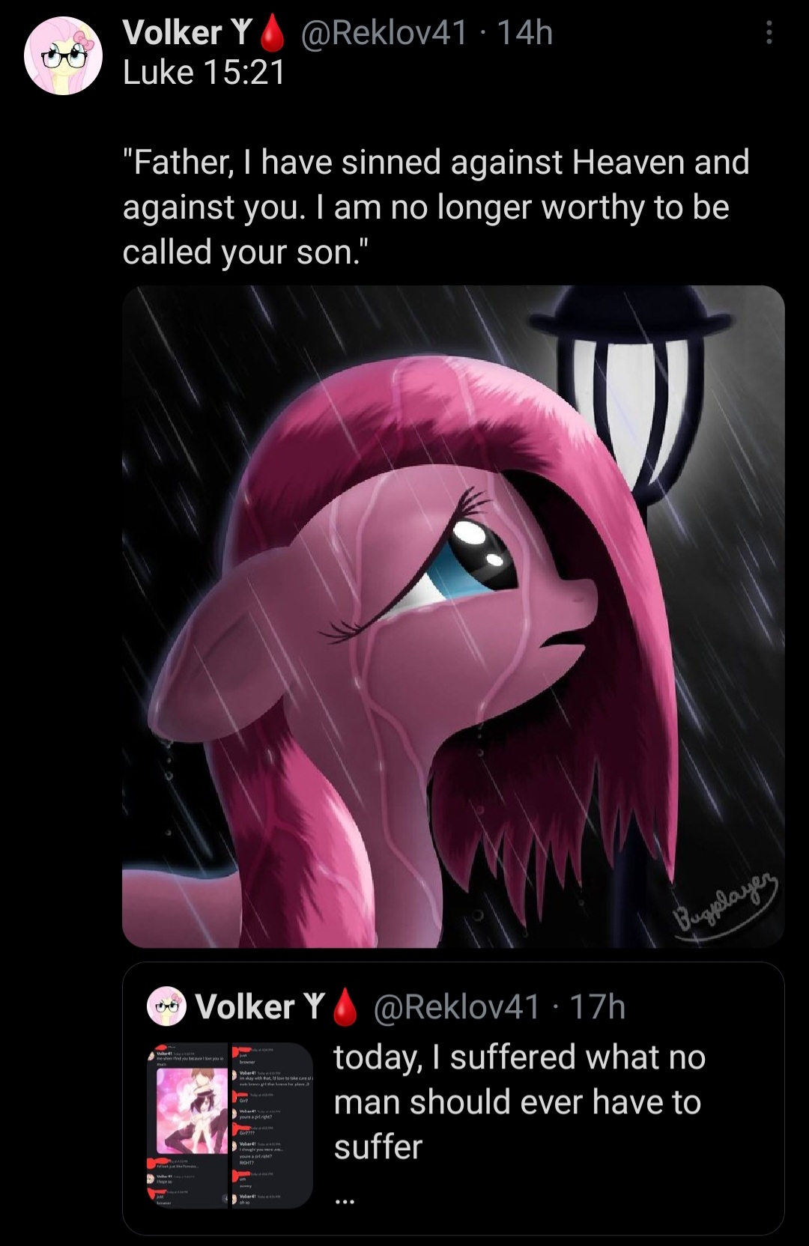Screen dimensions: 809x1246
Task: Open quoted tweet's chat screenshot thumbnail
Action: click(229, 1125)
